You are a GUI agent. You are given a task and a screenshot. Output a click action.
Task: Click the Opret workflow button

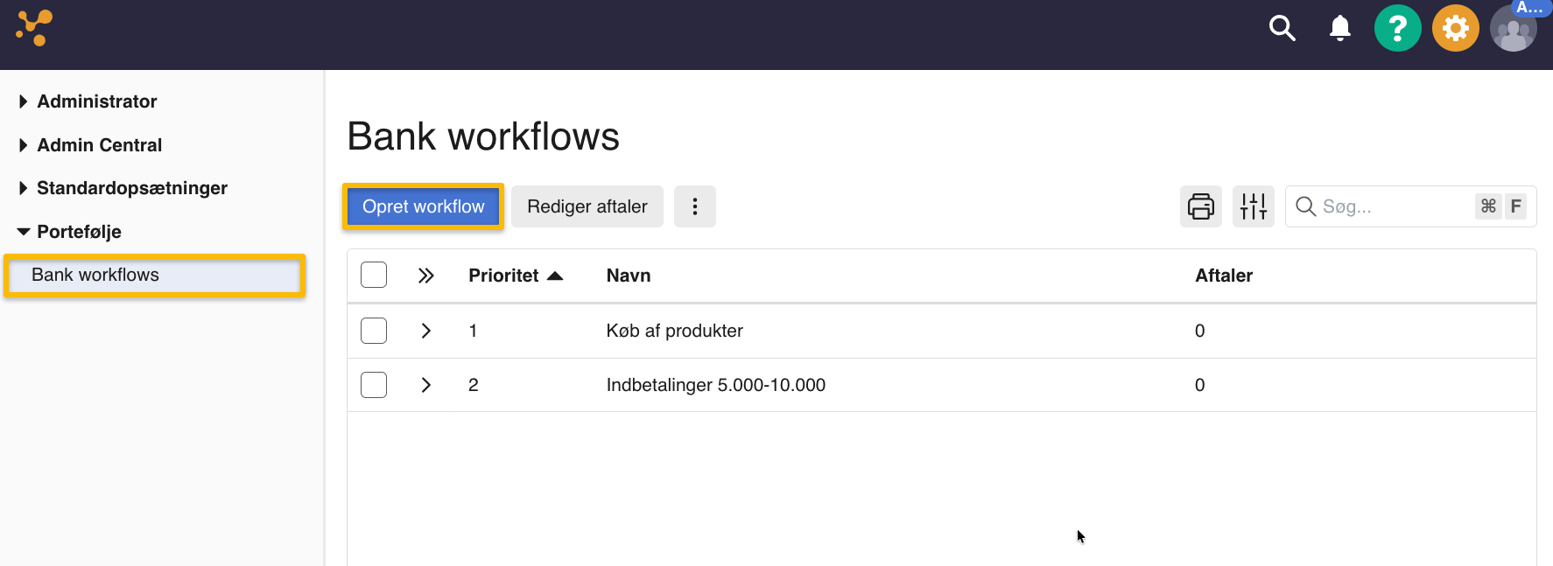click(423, 206)
